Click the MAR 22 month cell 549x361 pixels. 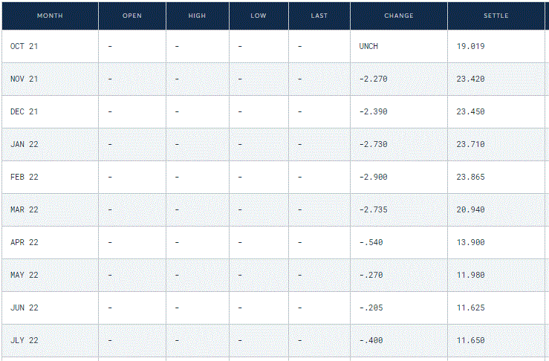24,209
